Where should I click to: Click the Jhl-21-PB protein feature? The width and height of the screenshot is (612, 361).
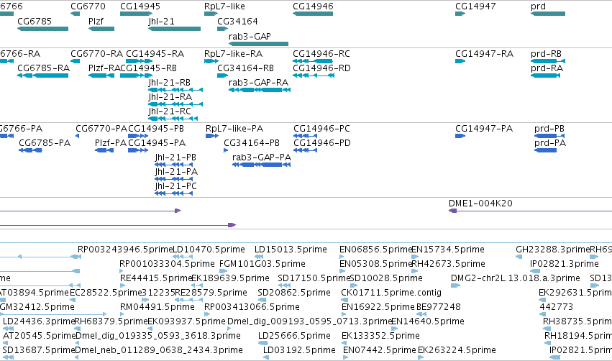[x=174, y=165]
